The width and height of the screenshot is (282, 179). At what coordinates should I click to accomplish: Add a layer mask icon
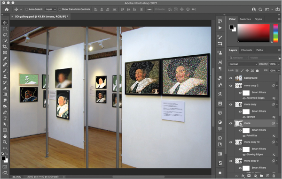tap(249, 176)
